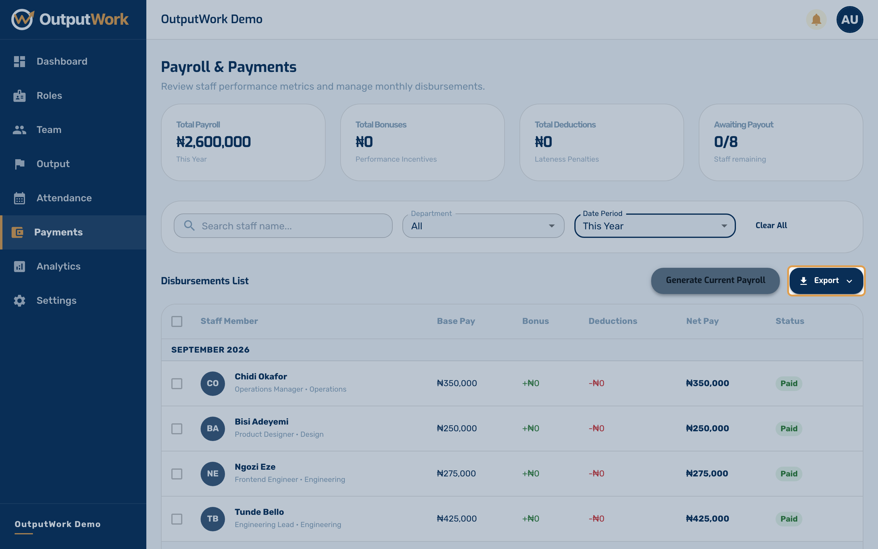Click the SEPTEMBER 2026 group header

coord(512,350)
